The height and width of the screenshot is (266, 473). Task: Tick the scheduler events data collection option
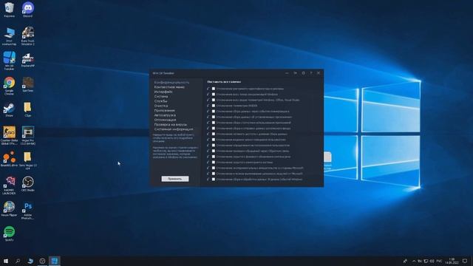point(214,112)
